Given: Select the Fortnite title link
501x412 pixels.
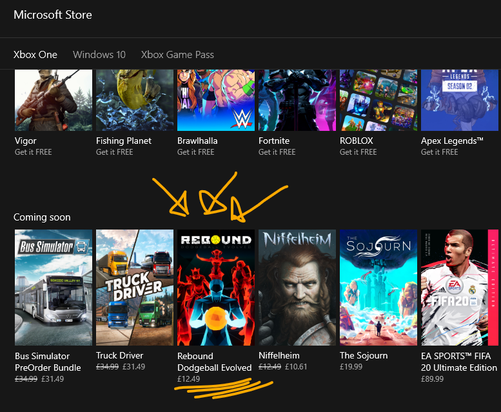Looking at the screenshot, I should 274,141.
